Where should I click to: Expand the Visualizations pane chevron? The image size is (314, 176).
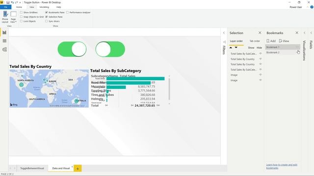[x=304, y=33]
